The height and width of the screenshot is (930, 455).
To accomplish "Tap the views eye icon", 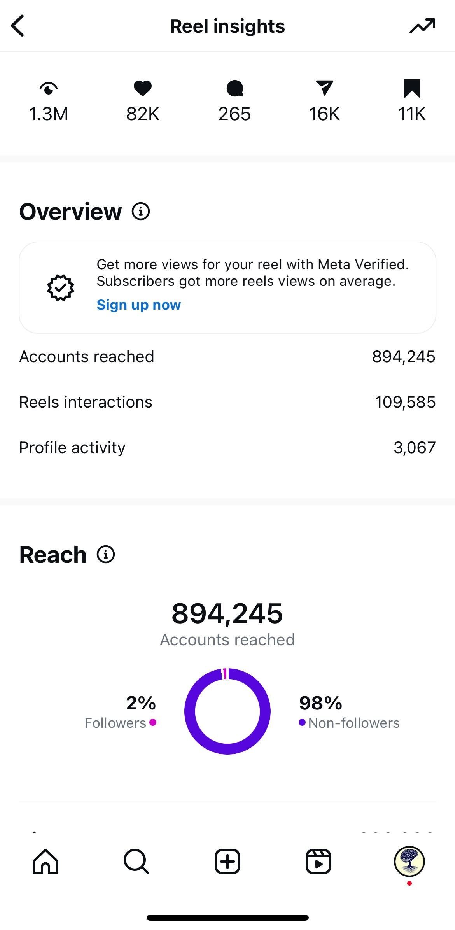I will click(49, 88).
